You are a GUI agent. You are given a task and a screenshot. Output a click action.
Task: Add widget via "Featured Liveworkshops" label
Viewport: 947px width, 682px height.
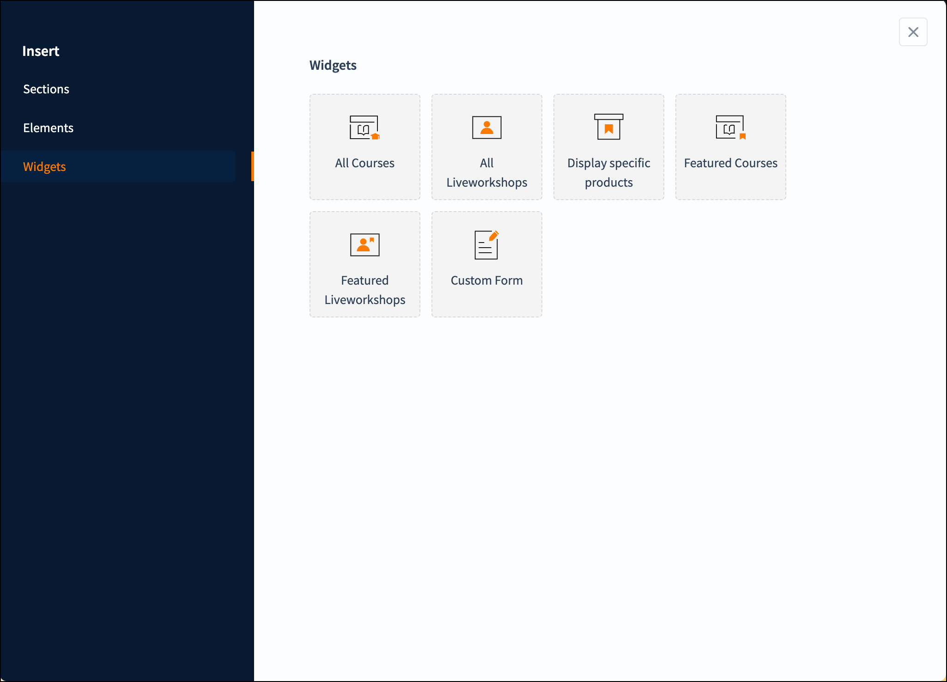[x=364, y=290]
